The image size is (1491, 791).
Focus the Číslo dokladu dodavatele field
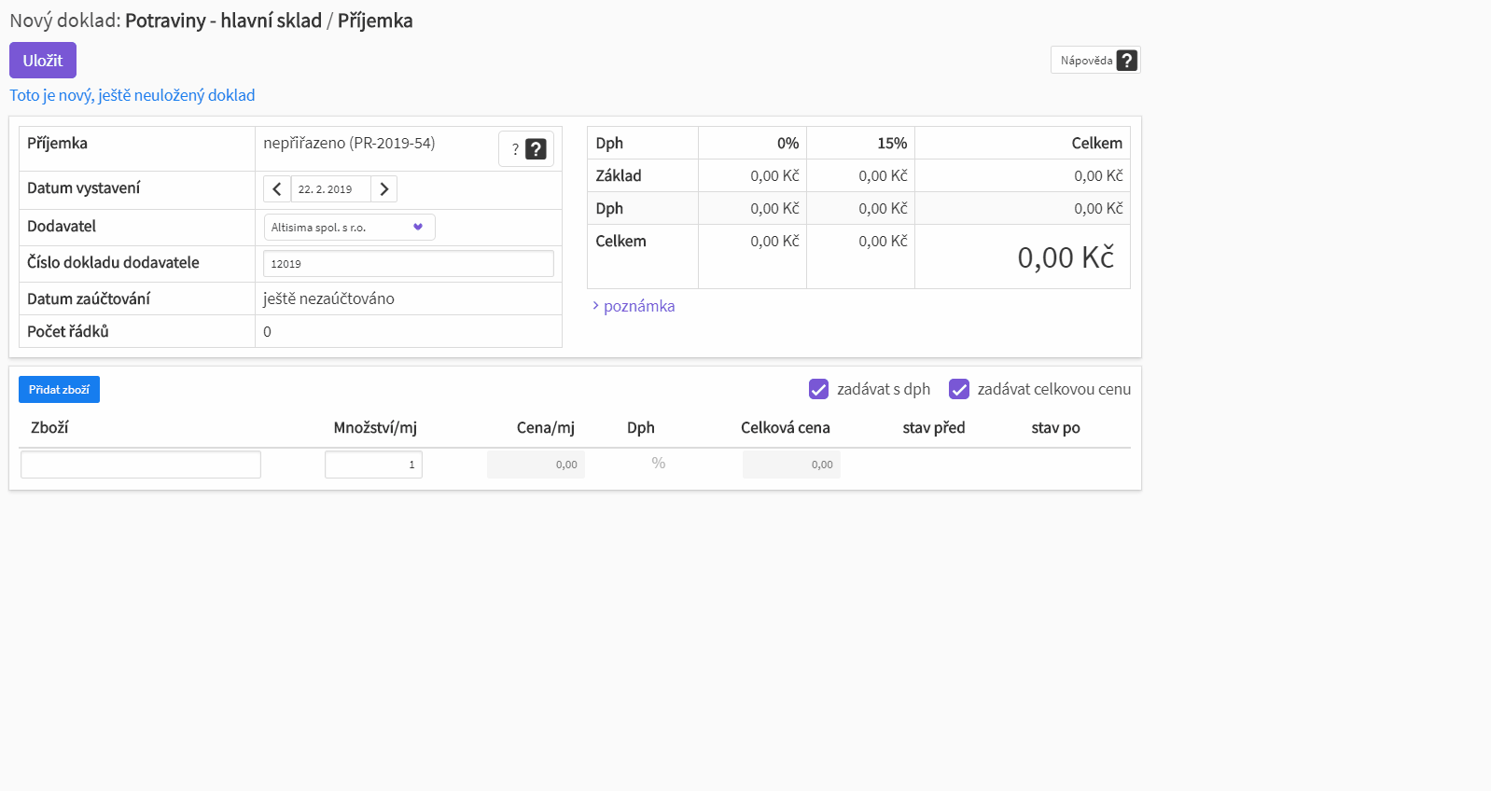pos(408,264)
